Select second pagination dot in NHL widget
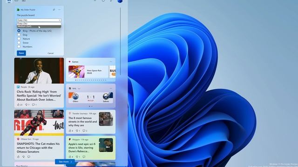 tap(92, 106)
